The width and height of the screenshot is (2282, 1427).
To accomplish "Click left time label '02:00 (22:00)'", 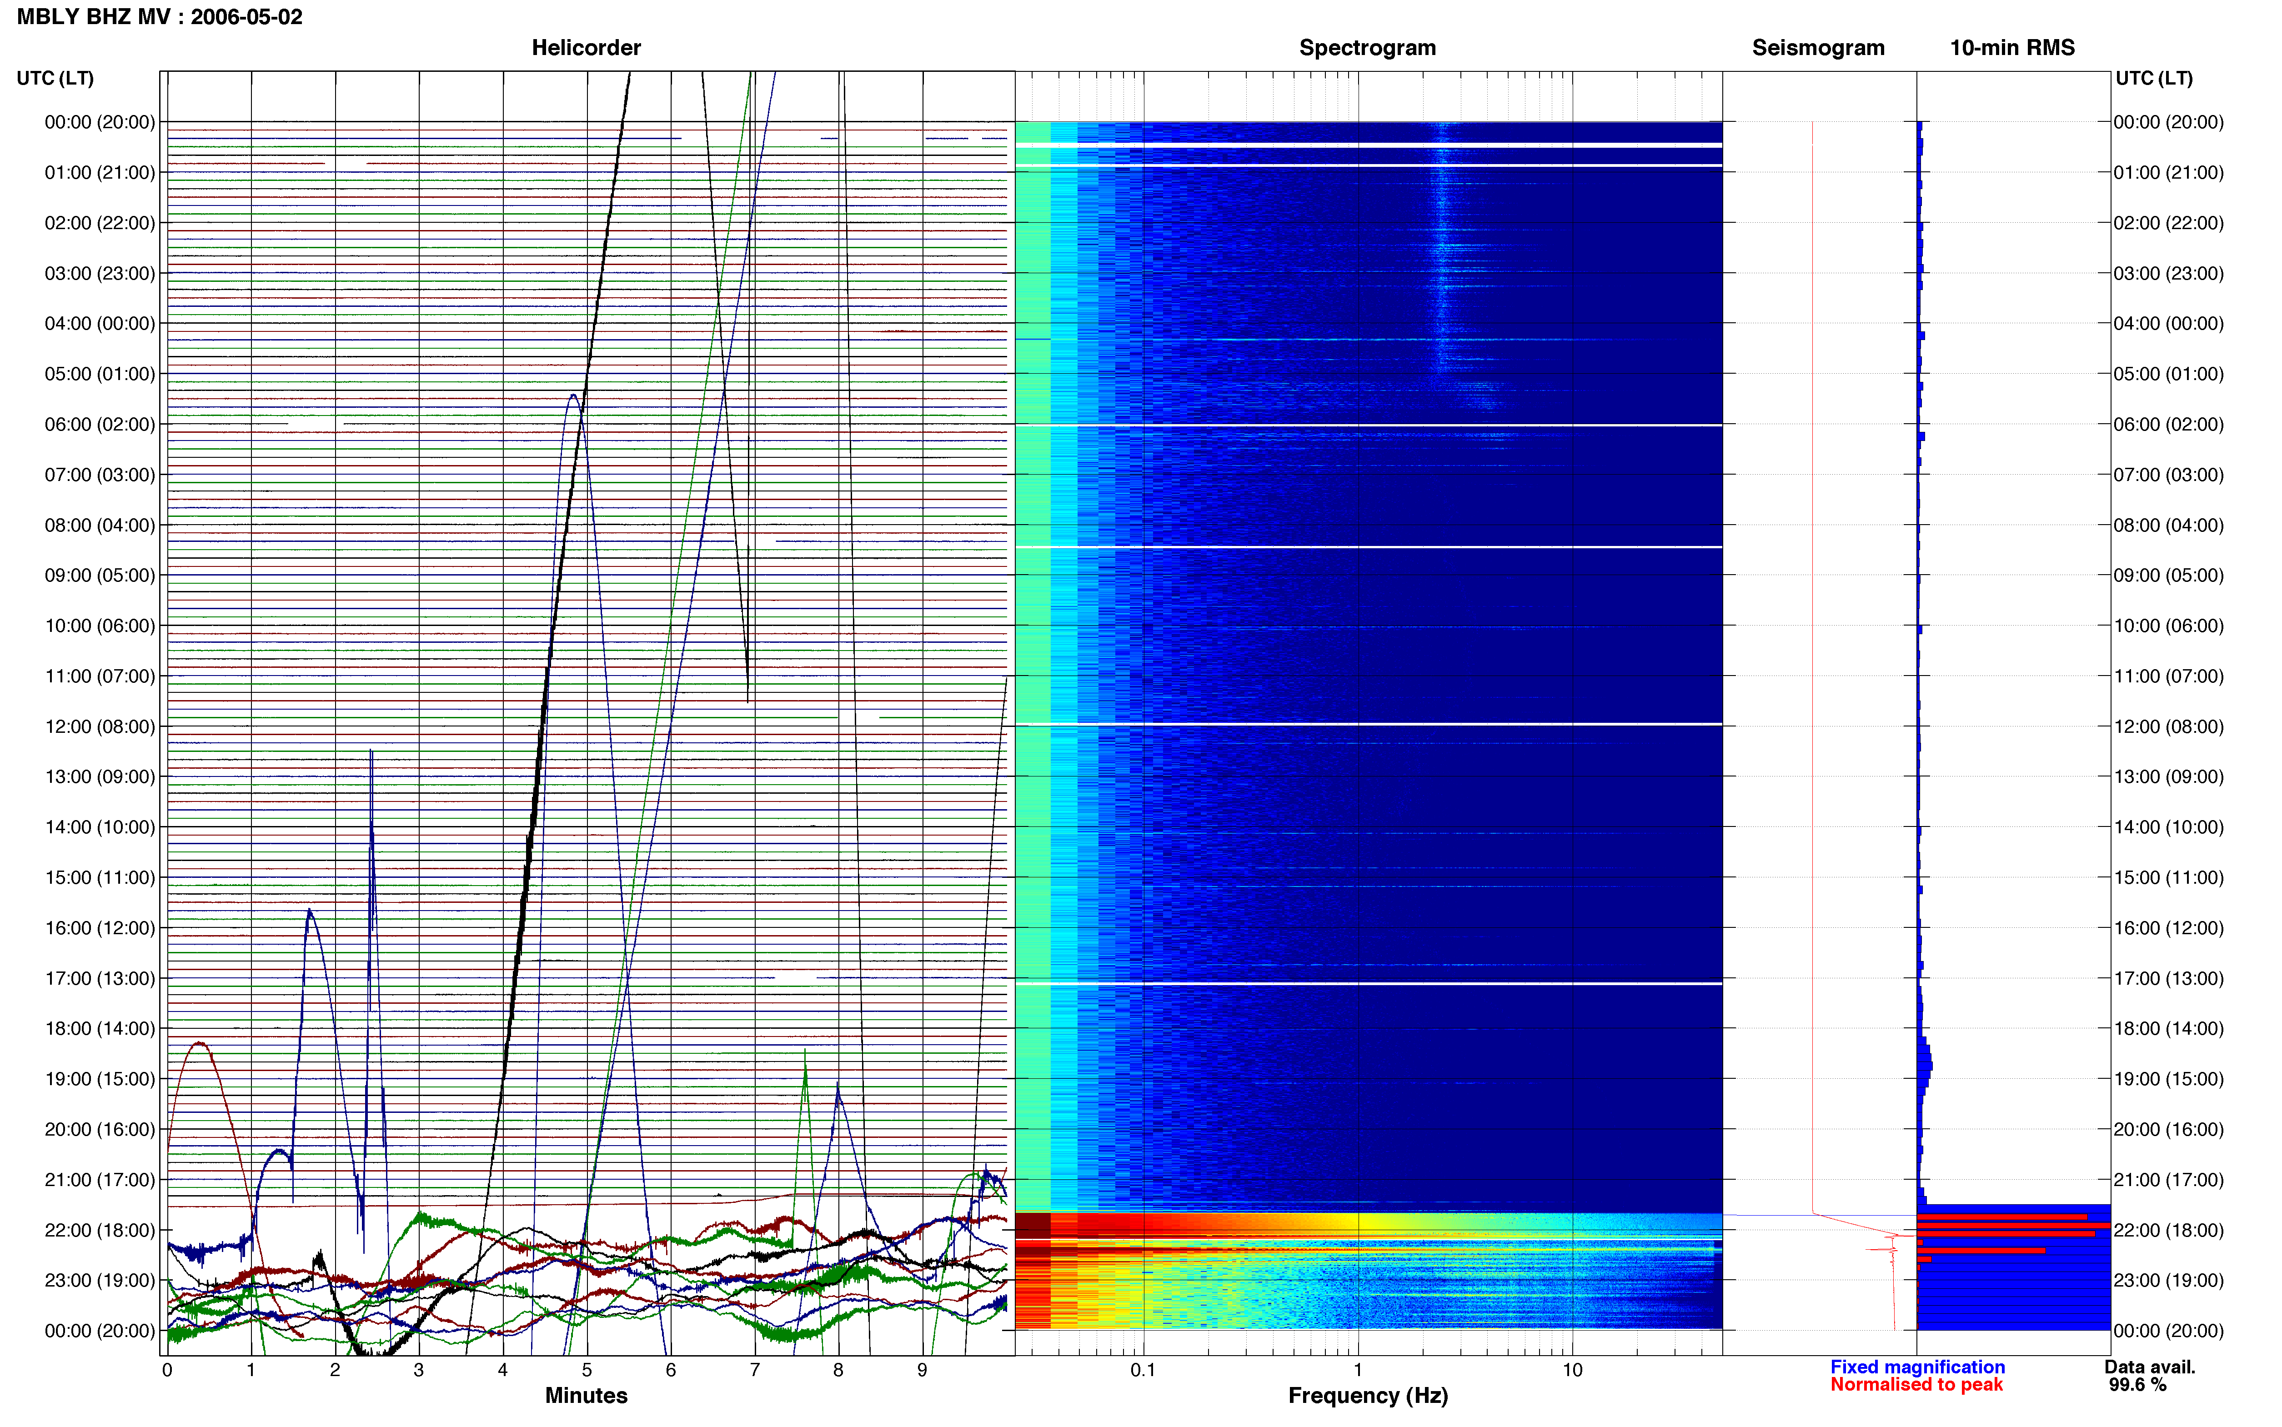I will [x=100, y=223].
